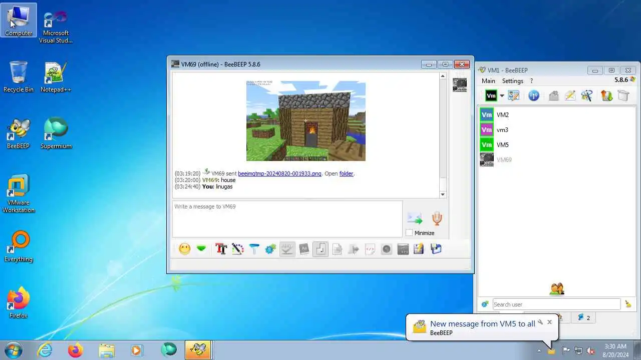641x360 pixels.
Task: Close the New message notification balloon
Action: (549, 322)
